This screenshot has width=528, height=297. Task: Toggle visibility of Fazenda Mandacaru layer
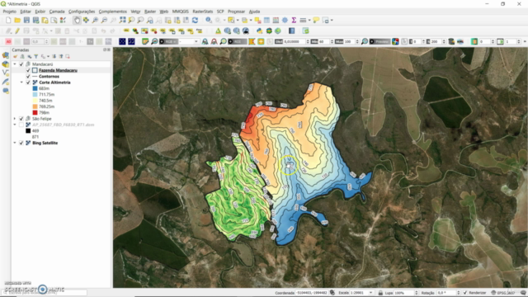point(28,70)
